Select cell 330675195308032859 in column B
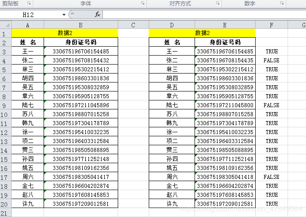This screenshot has width=306, height=217. pos(81,87)
